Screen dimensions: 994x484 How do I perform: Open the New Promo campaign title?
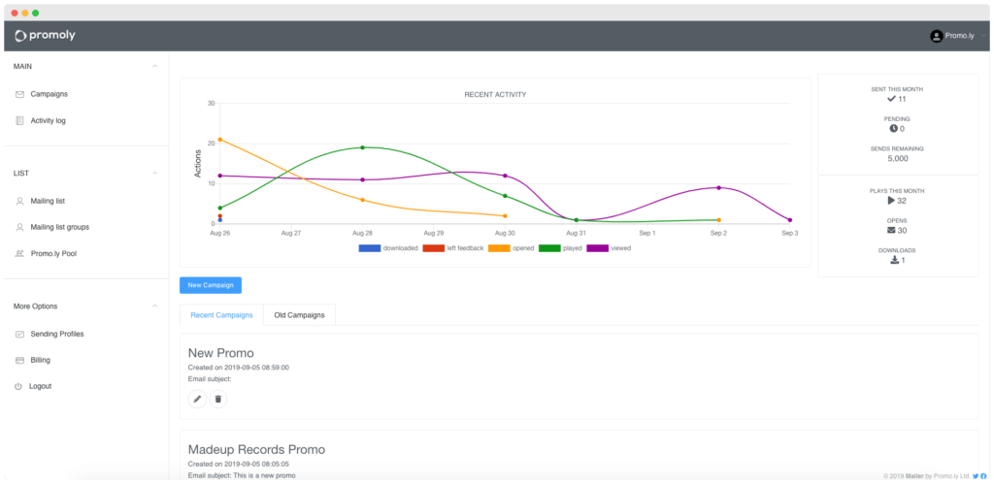pos(221,353)
